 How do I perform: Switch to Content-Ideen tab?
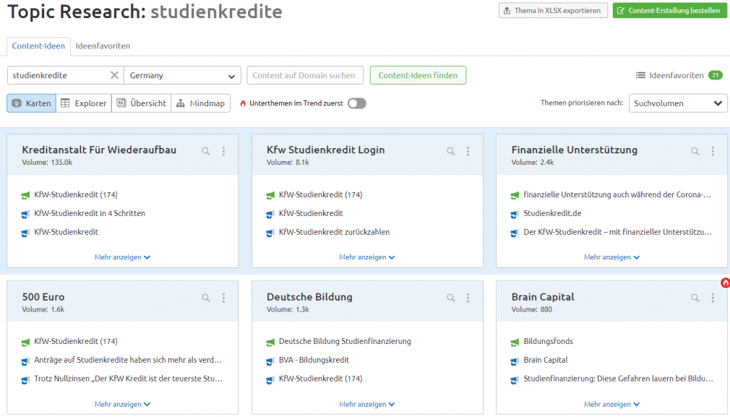click(38, 46)
